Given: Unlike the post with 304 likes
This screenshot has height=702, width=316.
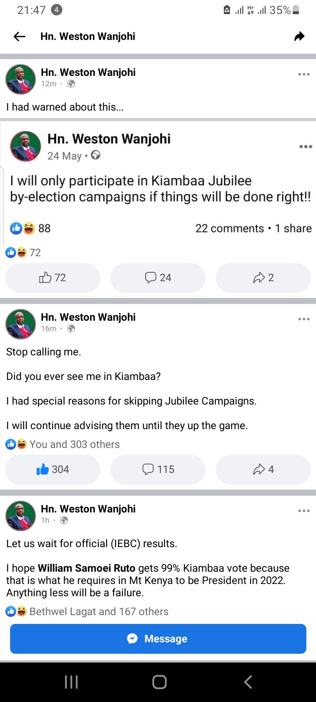Looking at the screenshot, I should [53, 469].
